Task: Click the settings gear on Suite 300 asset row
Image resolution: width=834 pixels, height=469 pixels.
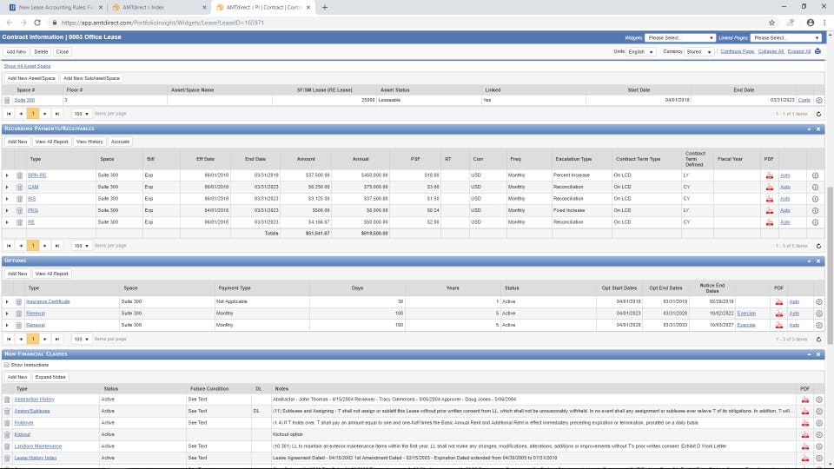Action: (818, 101)
